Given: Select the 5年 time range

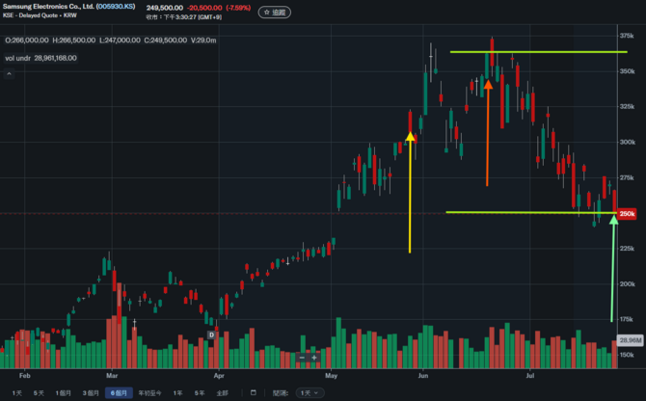Looking at the screenshot, I should 200,393.
